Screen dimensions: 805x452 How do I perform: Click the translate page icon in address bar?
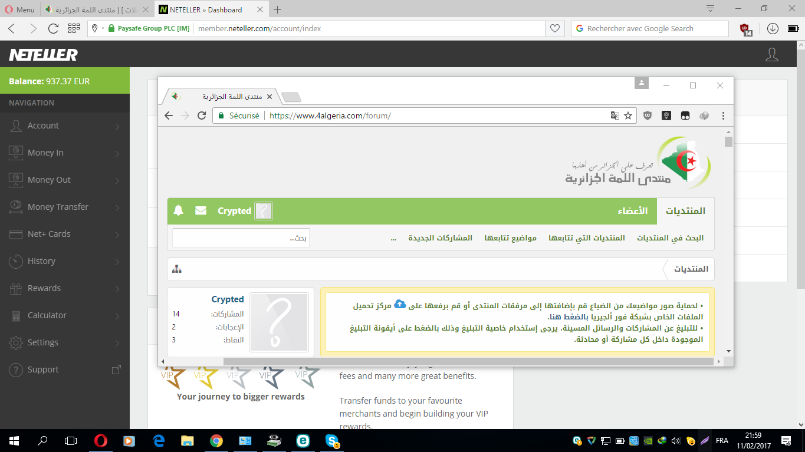point(615,116)
